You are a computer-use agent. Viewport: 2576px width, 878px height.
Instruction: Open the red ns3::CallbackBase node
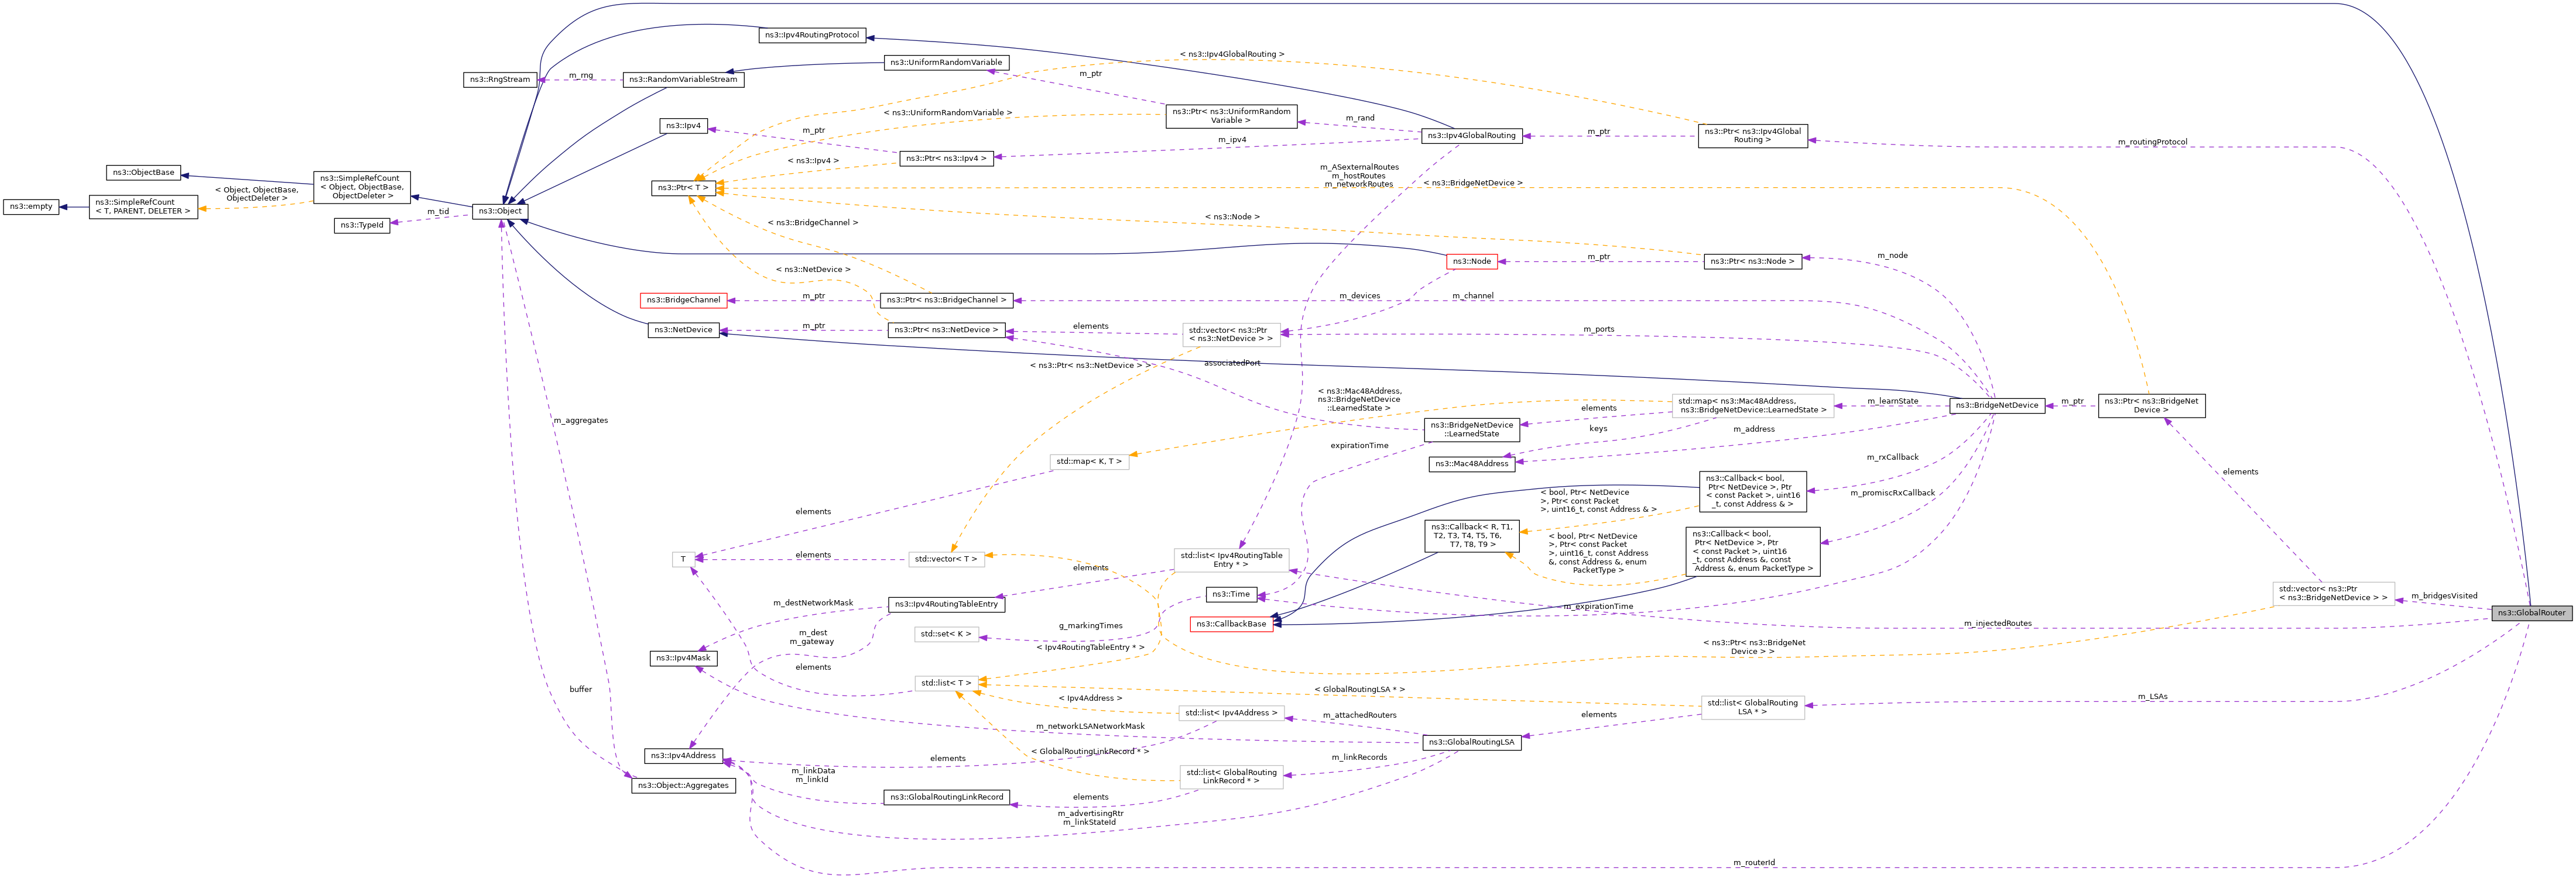tap(1231, 624)
